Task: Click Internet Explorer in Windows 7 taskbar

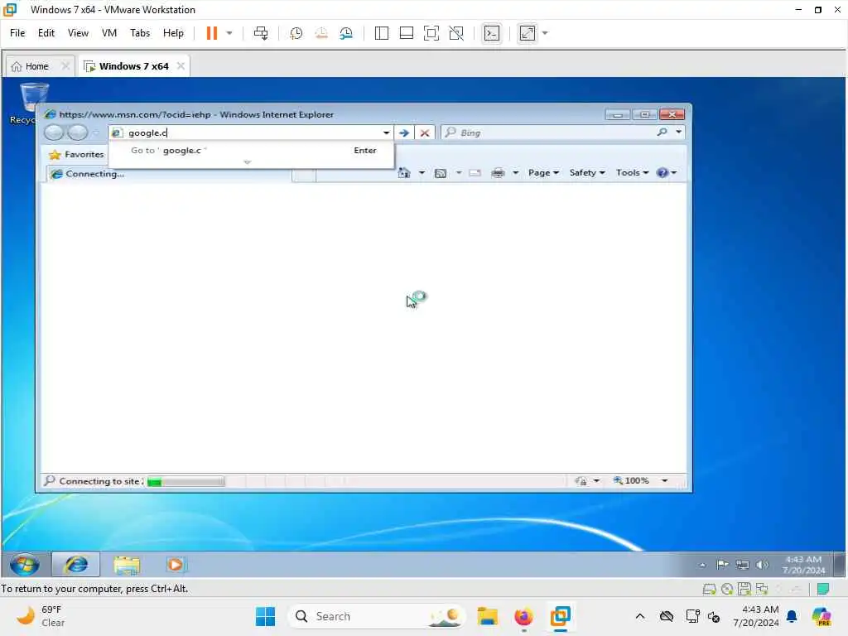Action: [75, 565]
